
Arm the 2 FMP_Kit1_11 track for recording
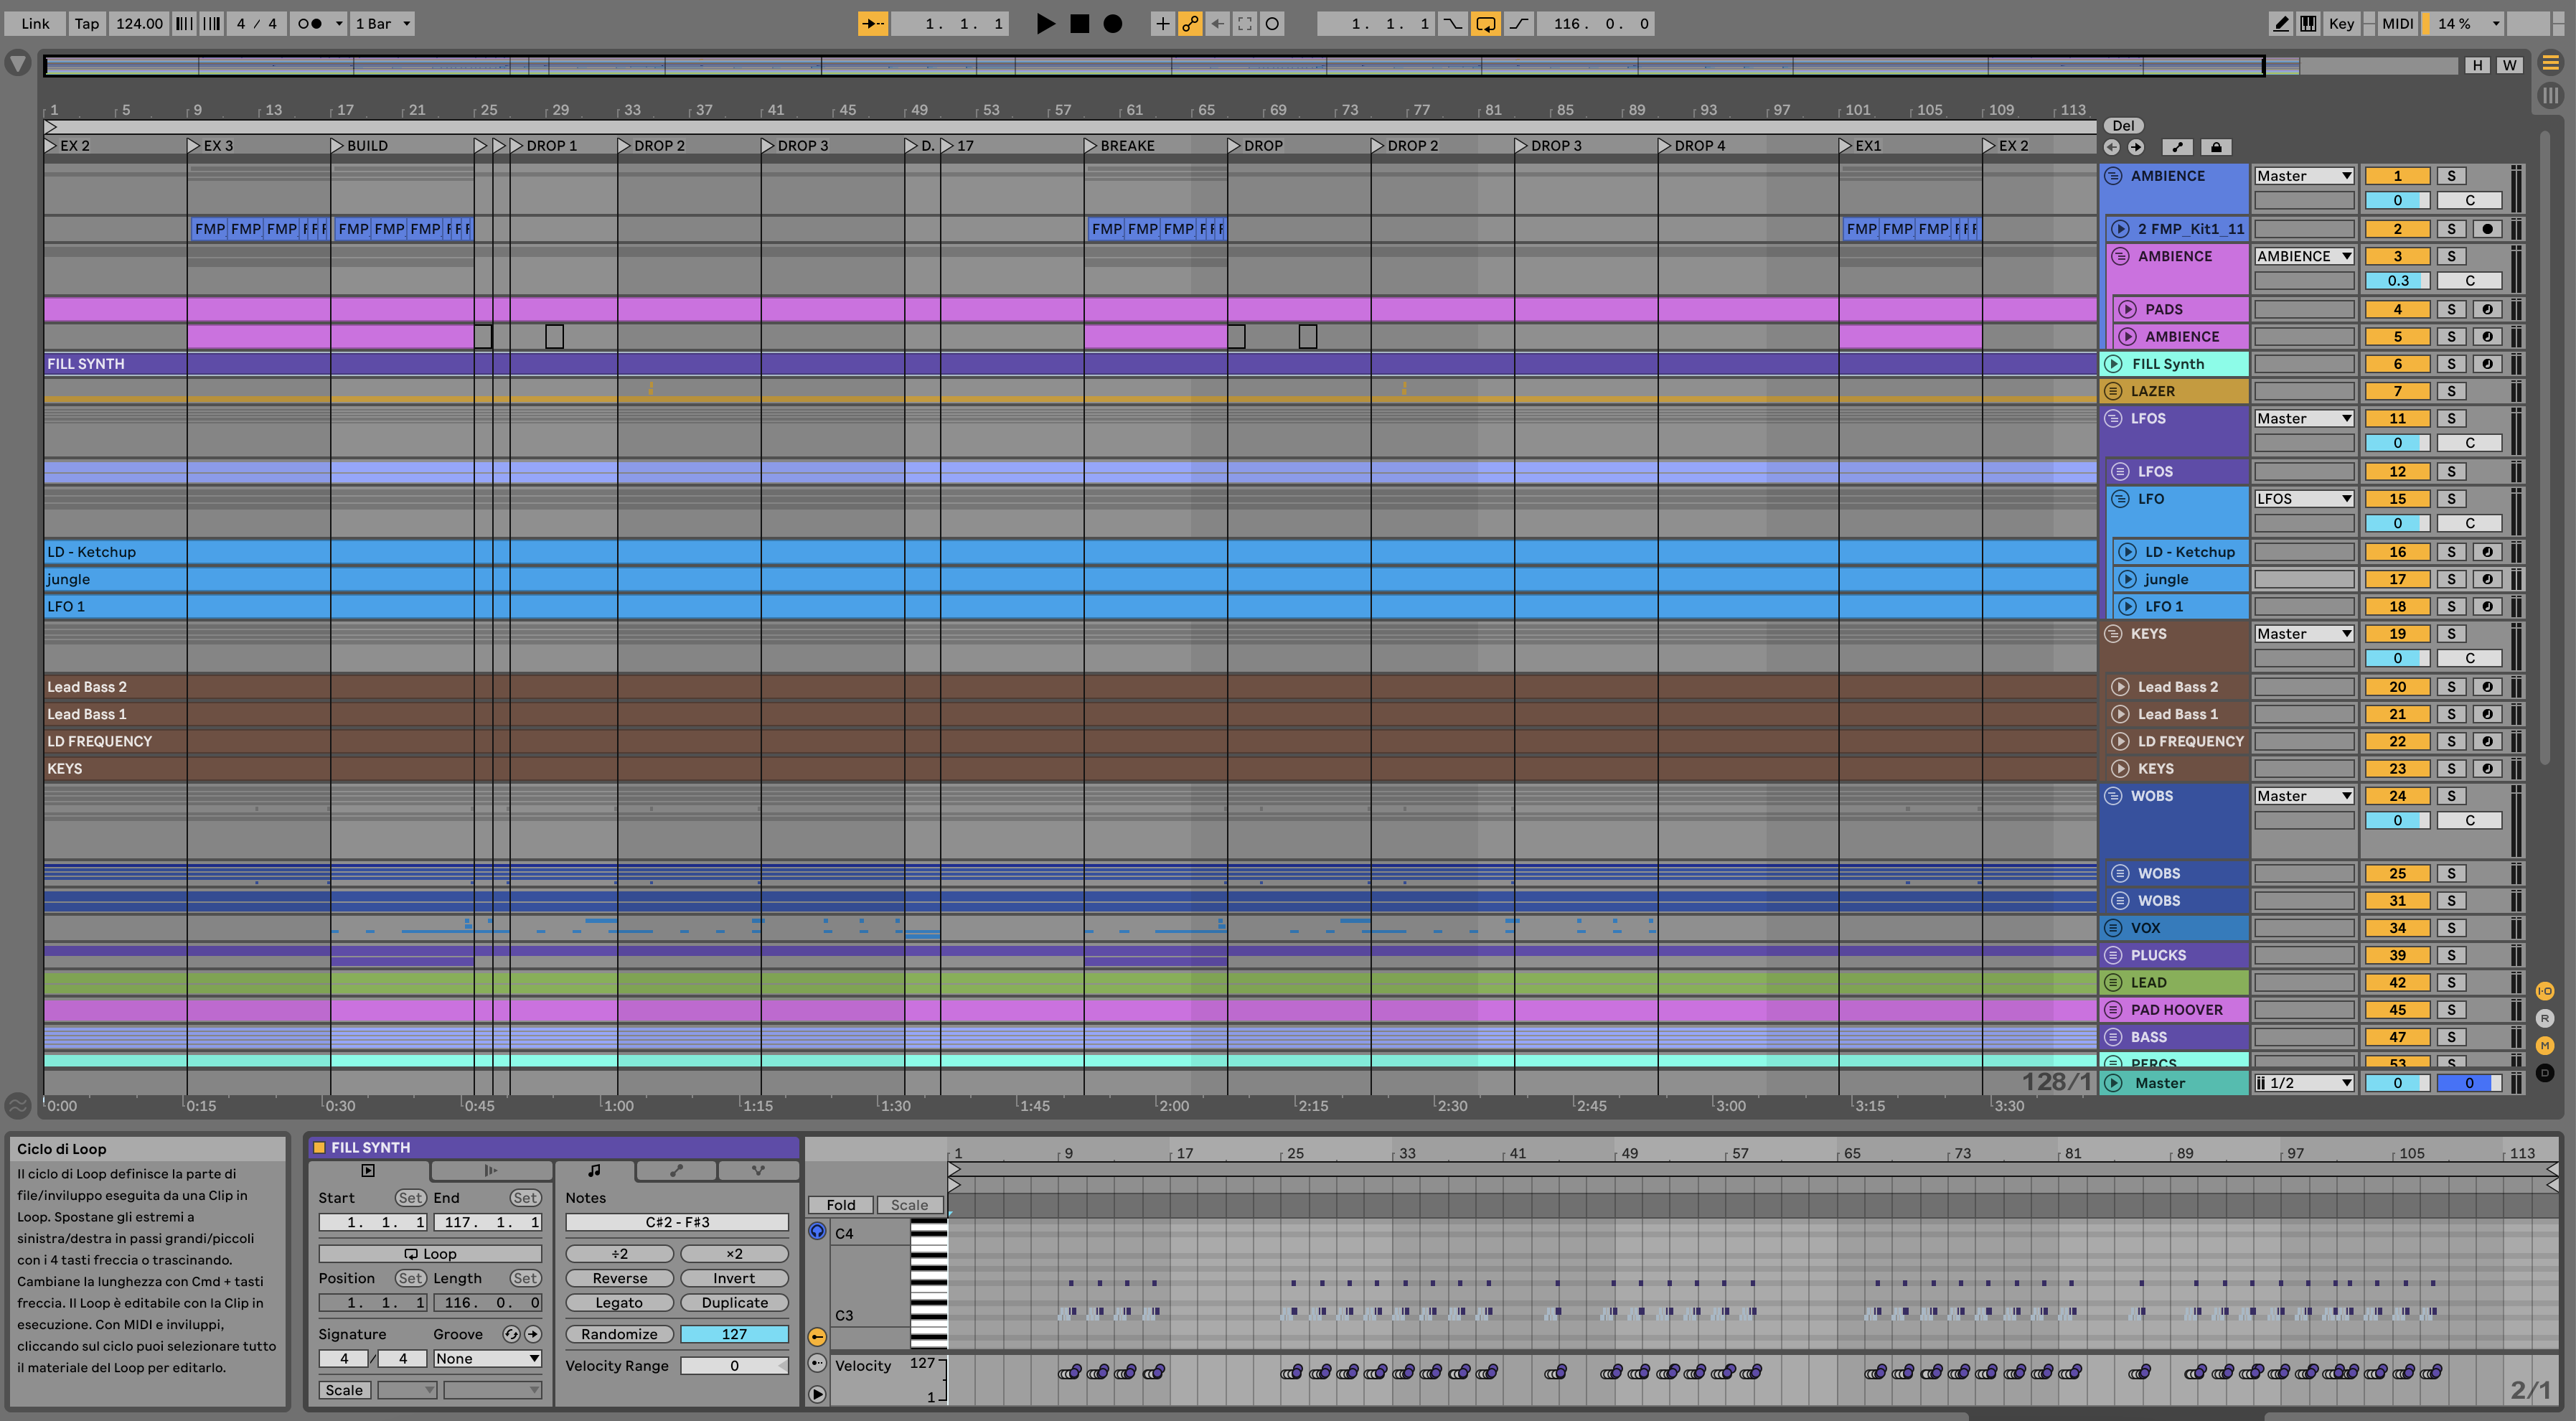pos(2488,229)
